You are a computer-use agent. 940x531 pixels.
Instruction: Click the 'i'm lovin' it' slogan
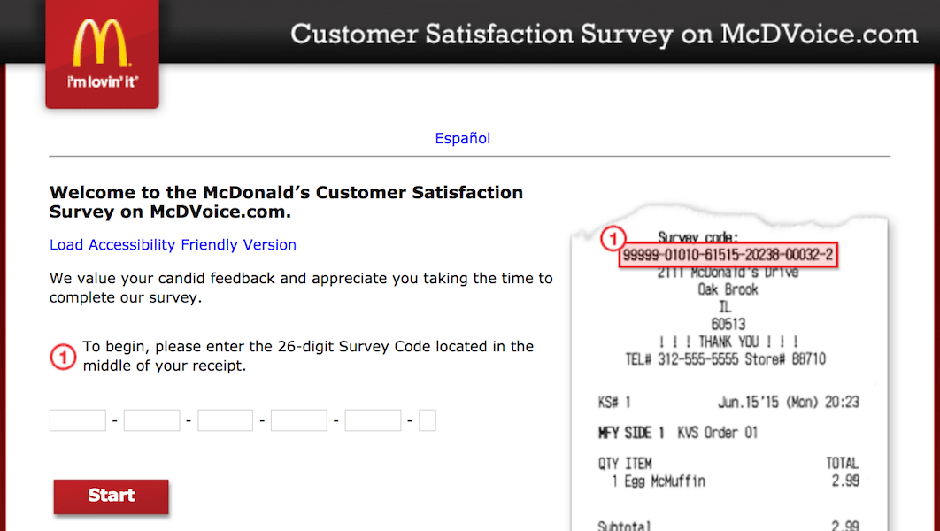point(102,82)
